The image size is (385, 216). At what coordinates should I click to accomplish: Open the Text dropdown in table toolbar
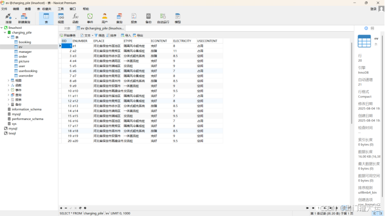87,36
